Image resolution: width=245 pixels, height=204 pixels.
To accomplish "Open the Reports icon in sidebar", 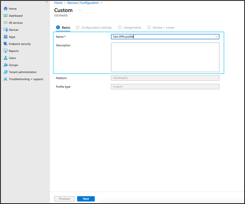I will (6, 51).
